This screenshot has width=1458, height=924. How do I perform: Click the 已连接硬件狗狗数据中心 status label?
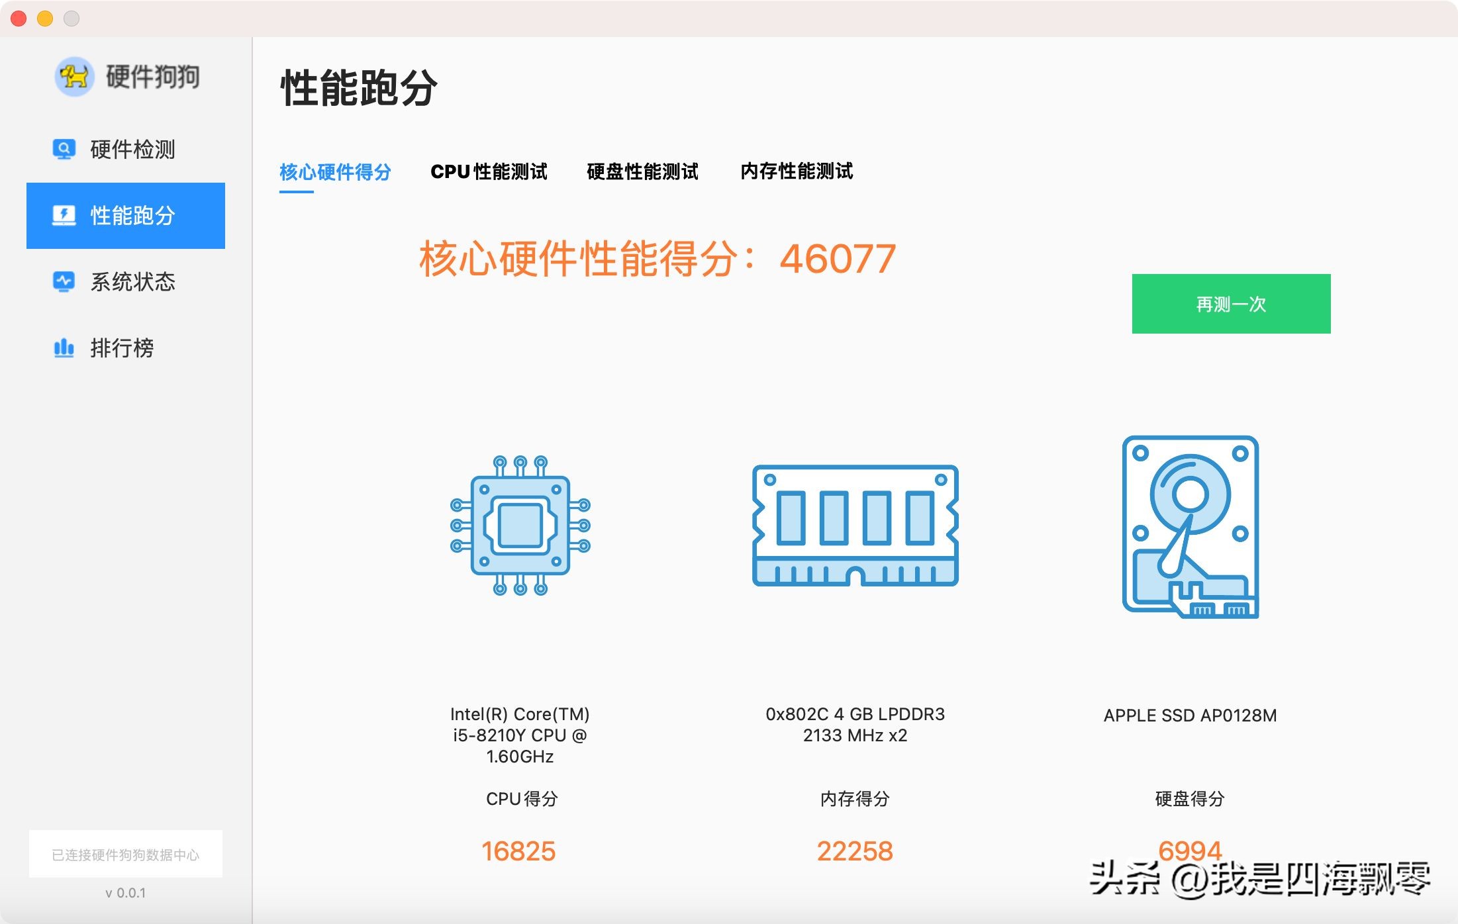(x=126, y=853)
